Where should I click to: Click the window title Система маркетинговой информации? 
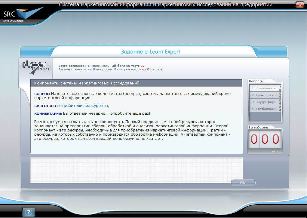165,4
